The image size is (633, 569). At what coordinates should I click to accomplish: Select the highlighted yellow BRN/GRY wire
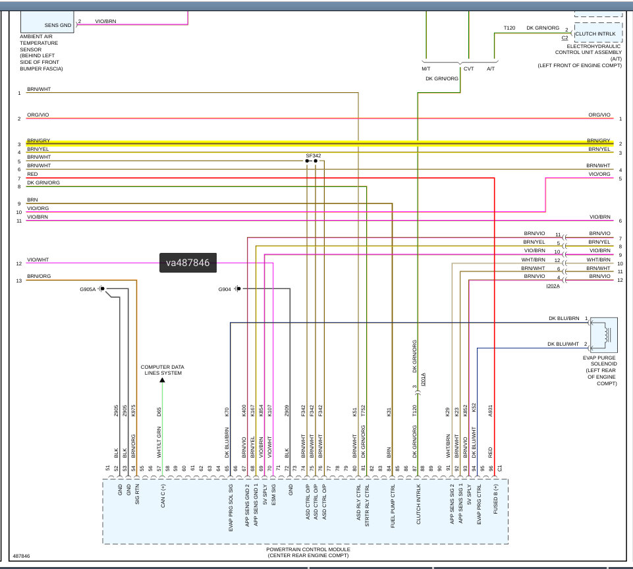click(x=319, y=142)
